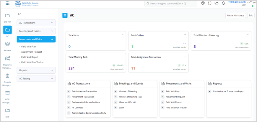Expand the AC Setting section
Screen dimensions: 257x122
click(x=36, y=78)
